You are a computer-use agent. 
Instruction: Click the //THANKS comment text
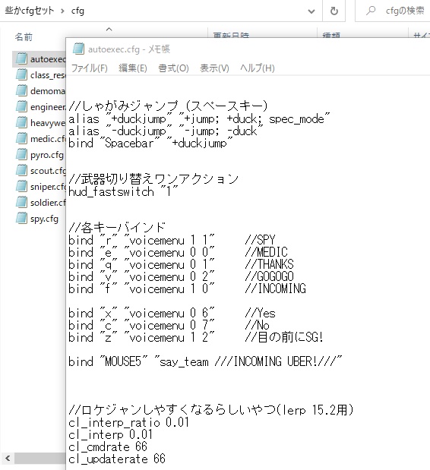pyautogui.click(x=269, y=264)
